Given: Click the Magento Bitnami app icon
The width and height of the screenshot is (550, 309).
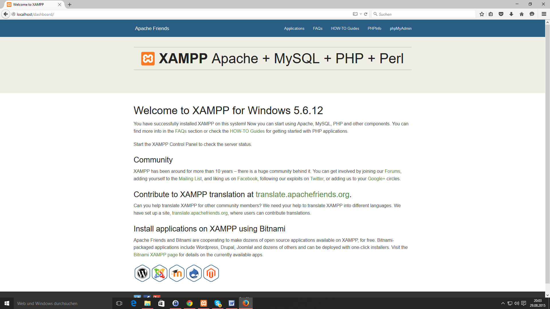Looking at the screenshot, I should click(x=211, y=273).
